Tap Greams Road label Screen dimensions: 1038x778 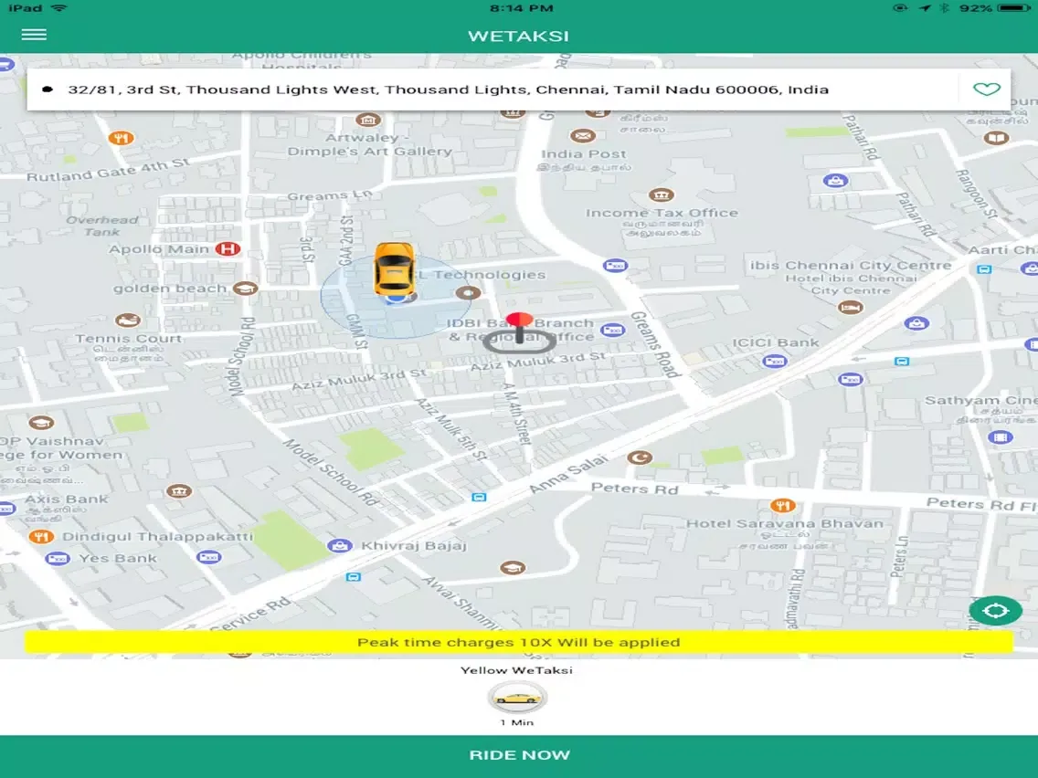[x=655, y=344]
